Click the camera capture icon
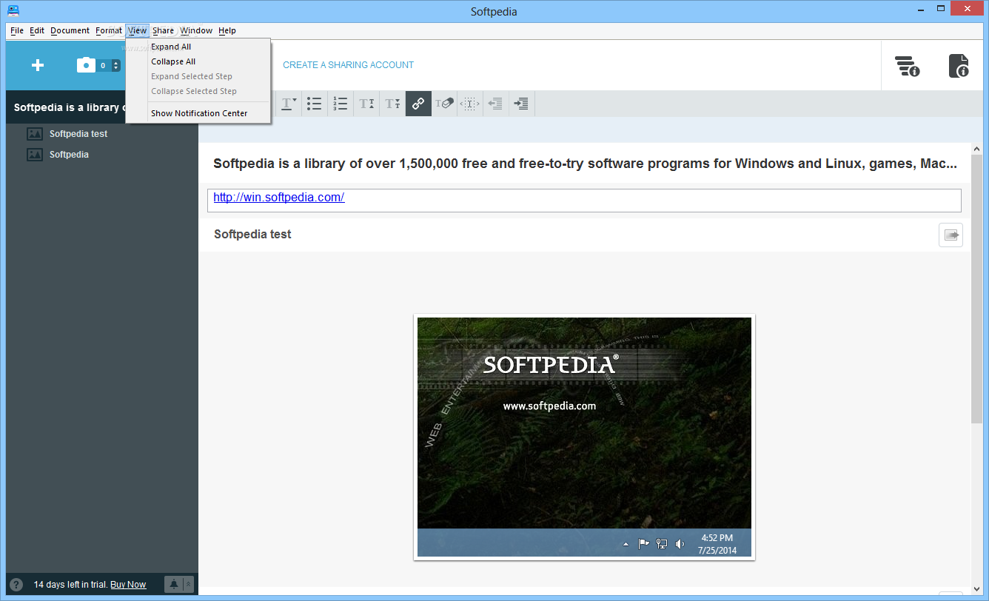 point(87,65)
